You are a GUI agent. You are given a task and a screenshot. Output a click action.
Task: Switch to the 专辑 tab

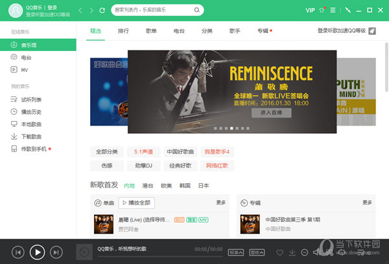[x=263, y=31]
